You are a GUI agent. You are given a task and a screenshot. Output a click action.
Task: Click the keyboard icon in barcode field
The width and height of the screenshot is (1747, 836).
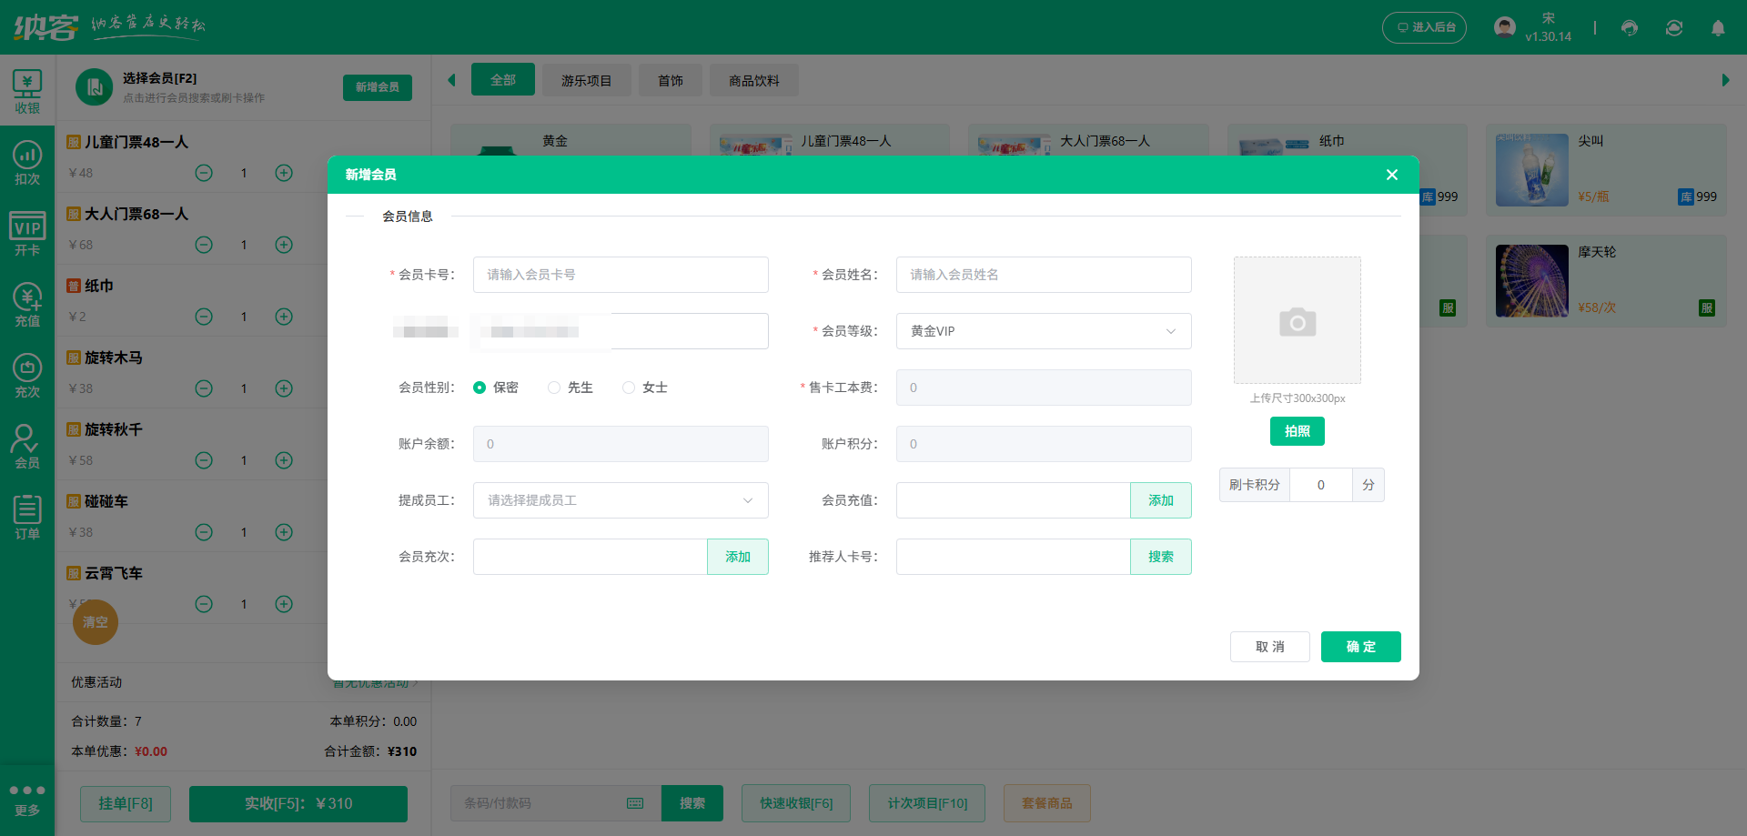(x=635, y=803)
